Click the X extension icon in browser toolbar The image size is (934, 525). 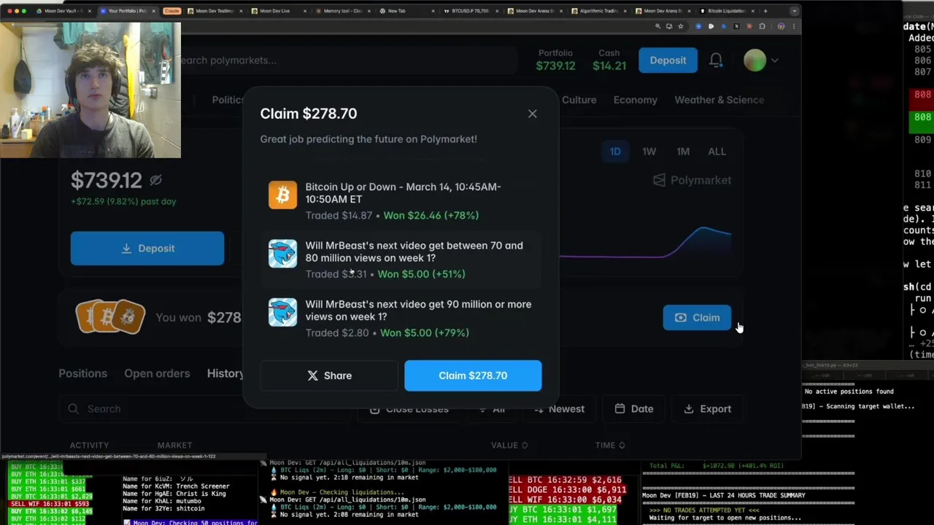point(736,26)
